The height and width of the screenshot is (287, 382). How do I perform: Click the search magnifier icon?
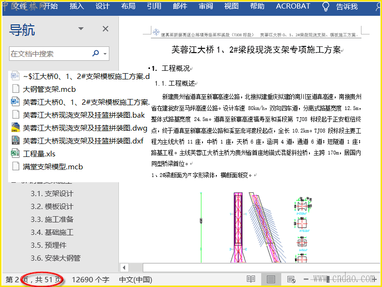(x=95, y=53)
